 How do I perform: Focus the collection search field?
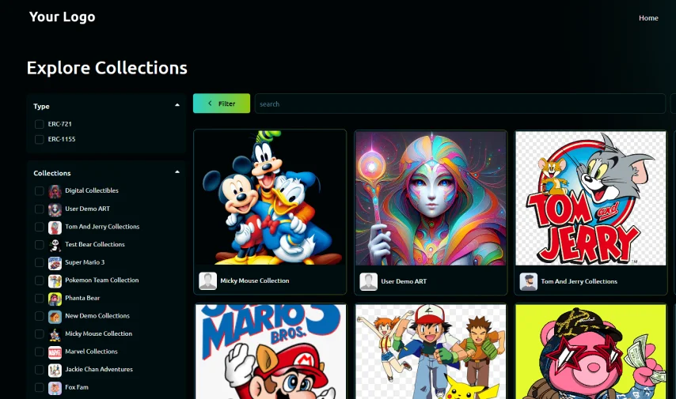coord(460,104)
